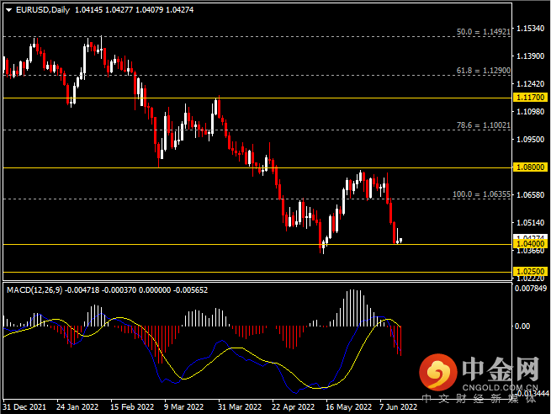The image size is (551, 414).
Task: Select the 1.08000 yellow price label
Action: (530, 167)
